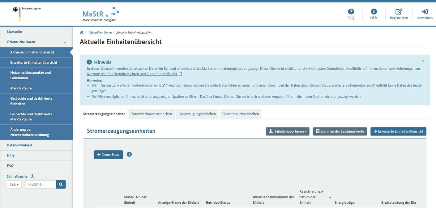
Task: Open Gelöschte und deaktivierte Einheiten
Action: [36, 101]
